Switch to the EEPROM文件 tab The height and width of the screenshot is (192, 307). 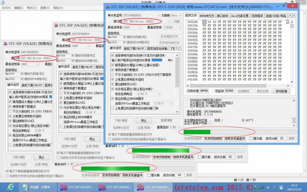point(207,16)
